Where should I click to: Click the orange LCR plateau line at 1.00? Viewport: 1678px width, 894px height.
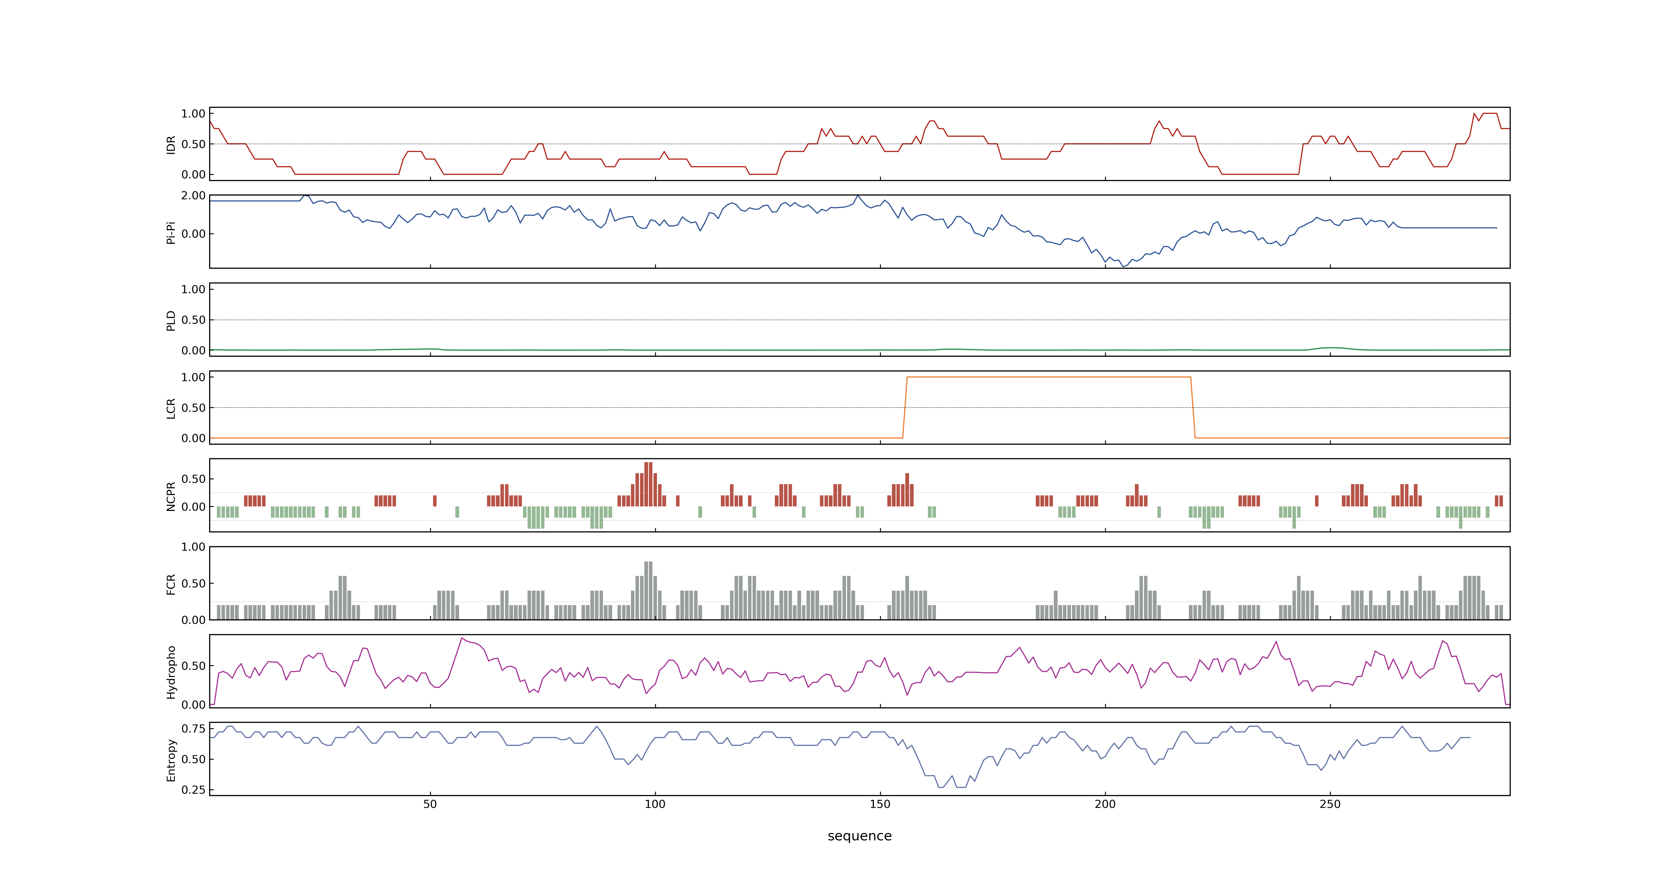(1049, 377)
